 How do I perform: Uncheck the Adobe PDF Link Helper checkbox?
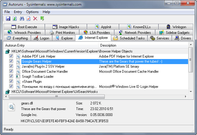point(11,56)
